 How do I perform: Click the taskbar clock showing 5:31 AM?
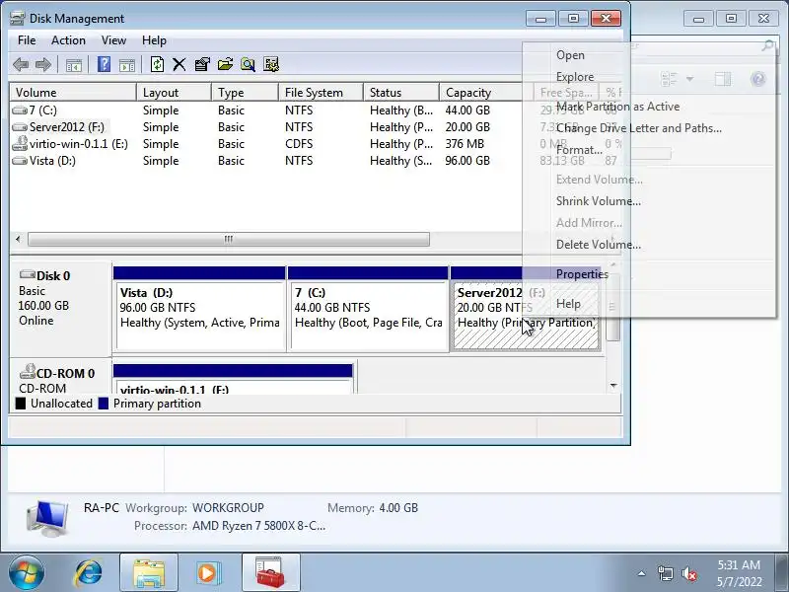tap(739, 573)
